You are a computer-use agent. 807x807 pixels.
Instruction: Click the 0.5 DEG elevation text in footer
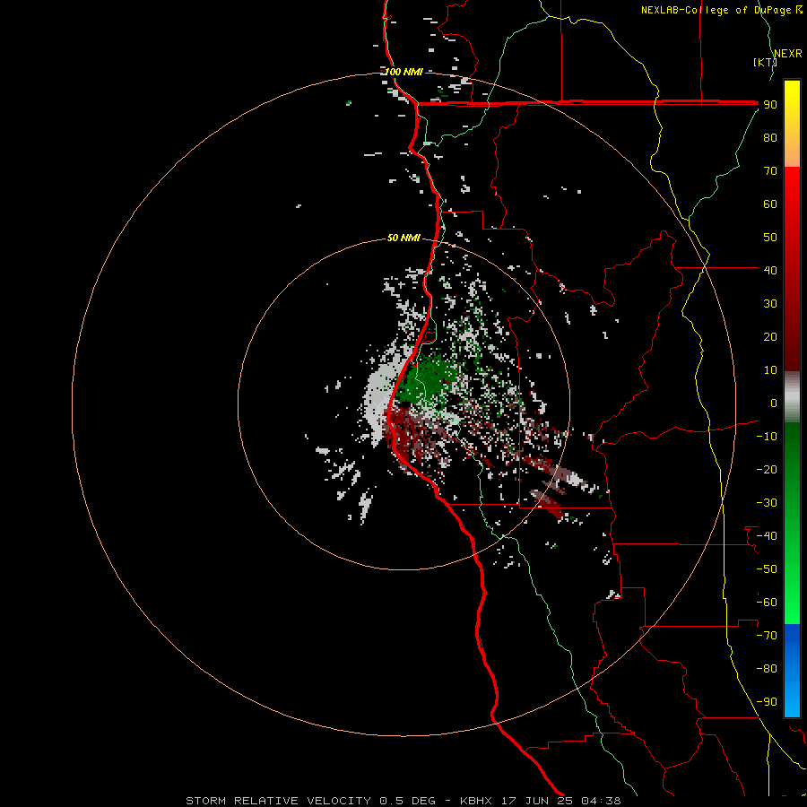point(407,801)
